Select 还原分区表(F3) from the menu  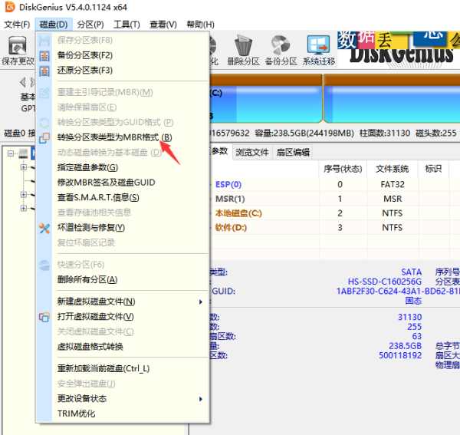coord(85,71)
